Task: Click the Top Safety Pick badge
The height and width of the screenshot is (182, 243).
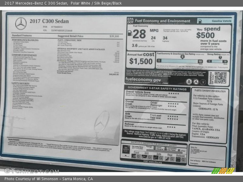Action: (126, 149)
